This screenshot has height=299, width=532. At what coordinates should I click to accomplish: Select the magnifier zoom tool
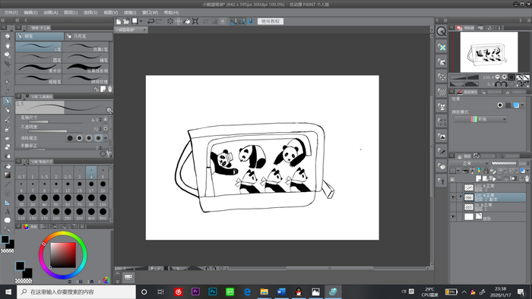(7, 36)
